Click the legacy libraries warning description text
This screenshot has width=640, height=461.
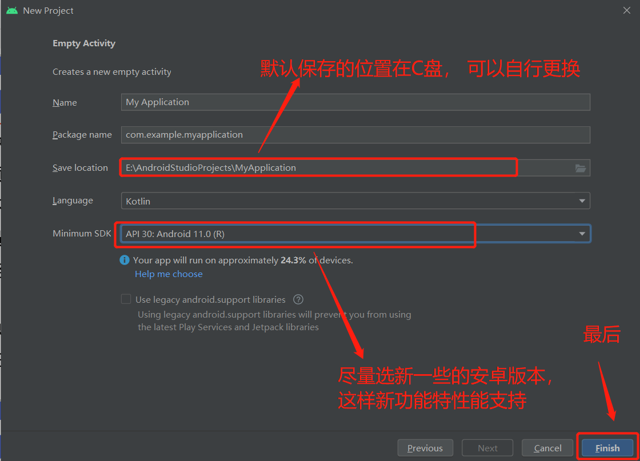[x=274, y=320]
